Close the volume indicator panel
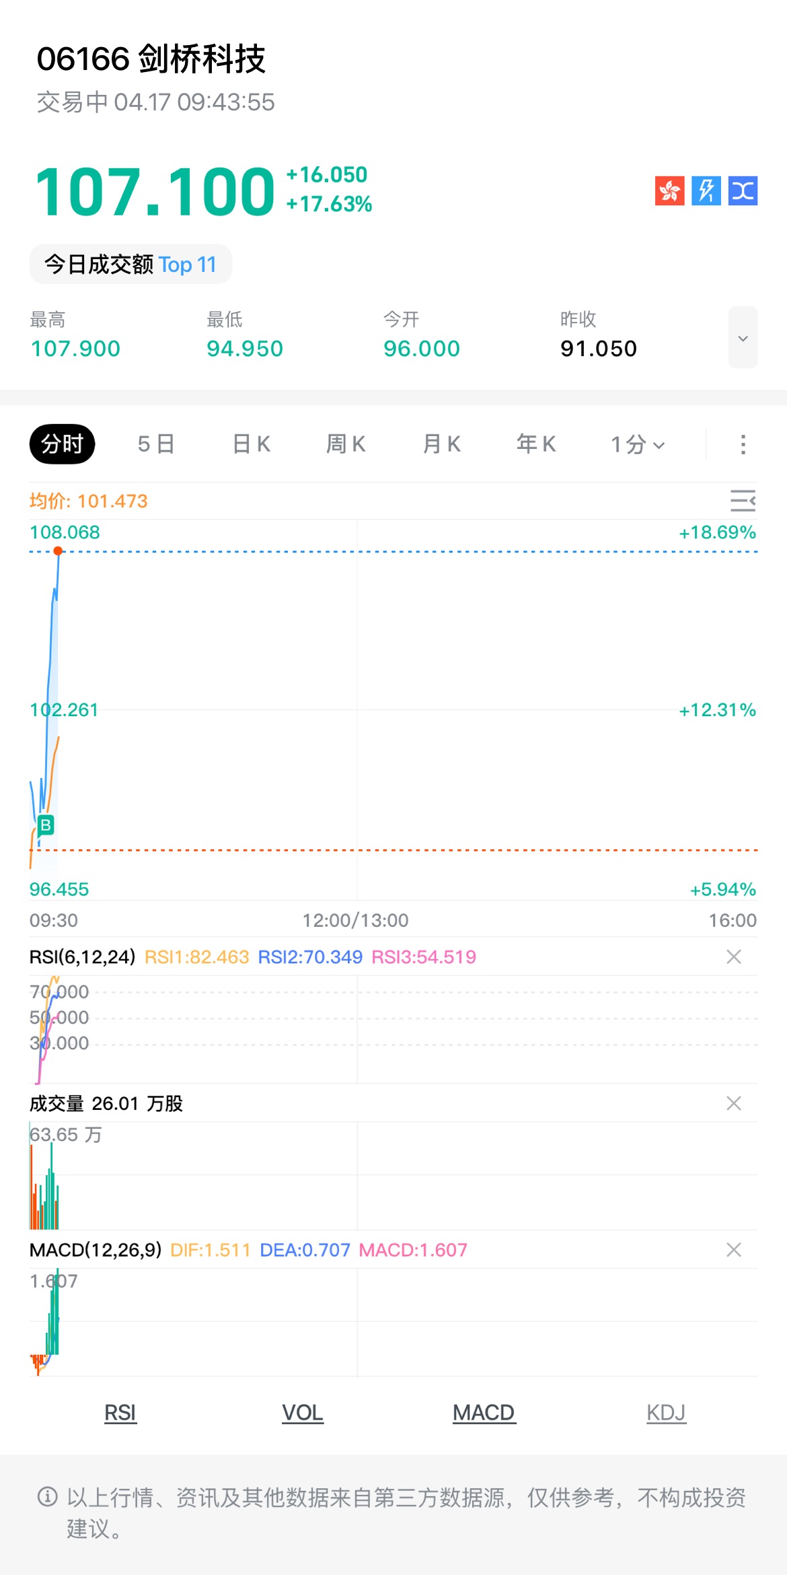787x1575 pixels. (734, 1103)
